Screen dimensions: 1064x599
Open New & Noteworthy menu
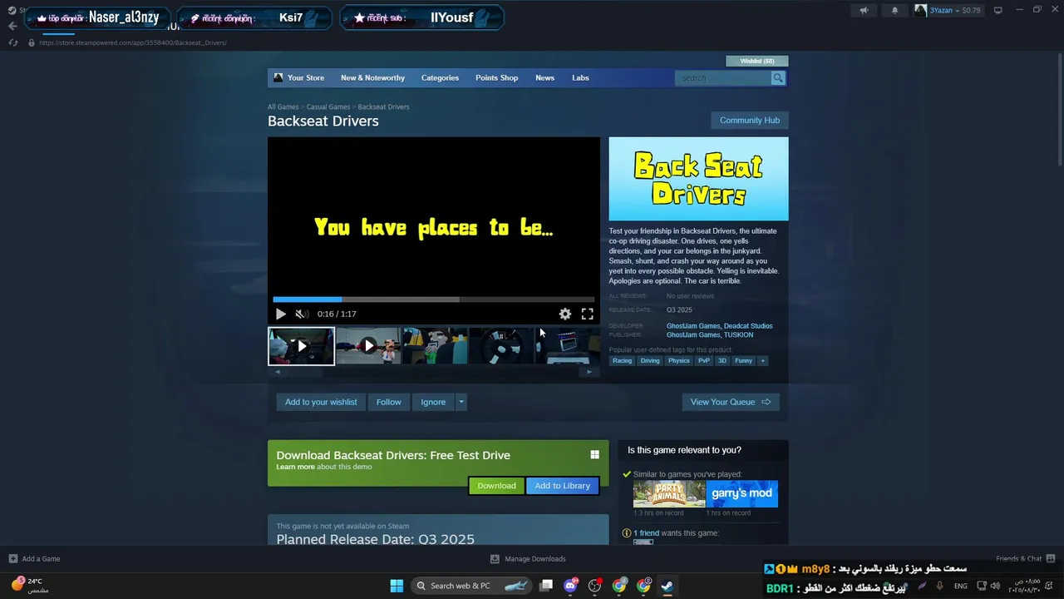372,78
